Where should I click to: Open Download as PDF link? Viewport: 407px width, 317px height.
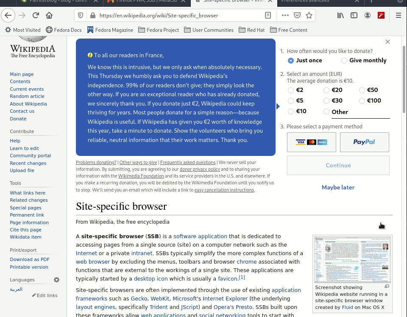pos(30,259)
